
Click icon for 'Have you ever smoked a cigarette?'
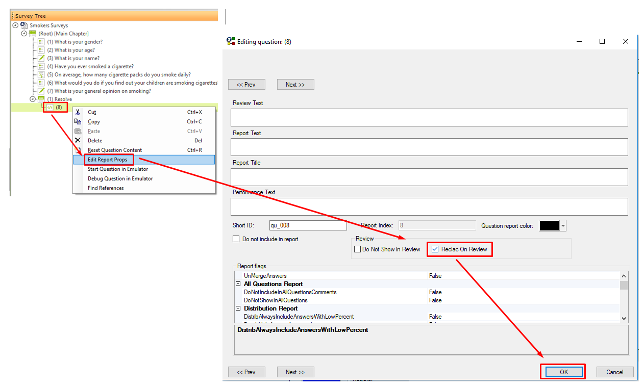[41, 66]
